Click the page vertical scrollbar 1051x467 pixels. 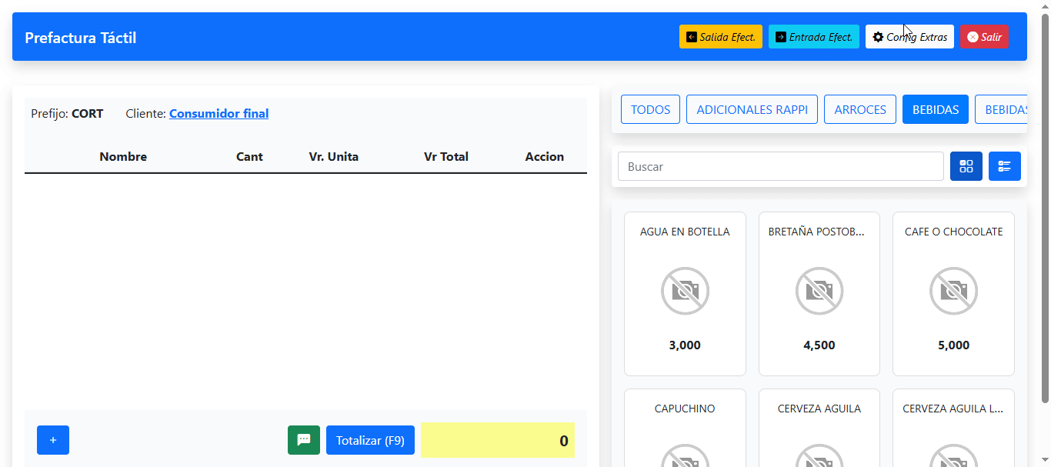1044,208
